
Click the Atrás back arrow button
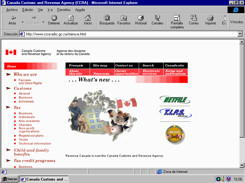tap(12, 20)
